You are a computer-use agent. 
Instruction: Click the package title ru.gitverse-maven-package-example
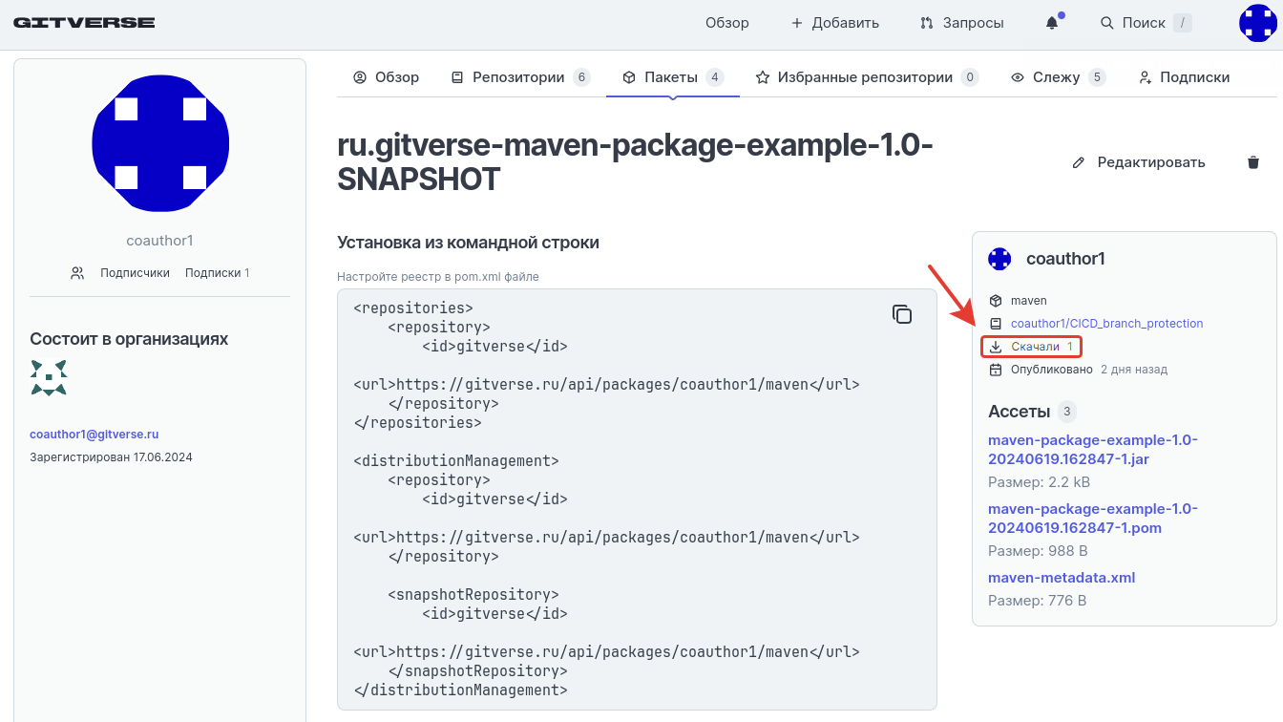[635, 162]
